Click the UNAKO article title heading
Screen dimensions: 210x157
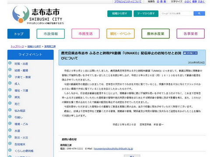click(121, 56)
